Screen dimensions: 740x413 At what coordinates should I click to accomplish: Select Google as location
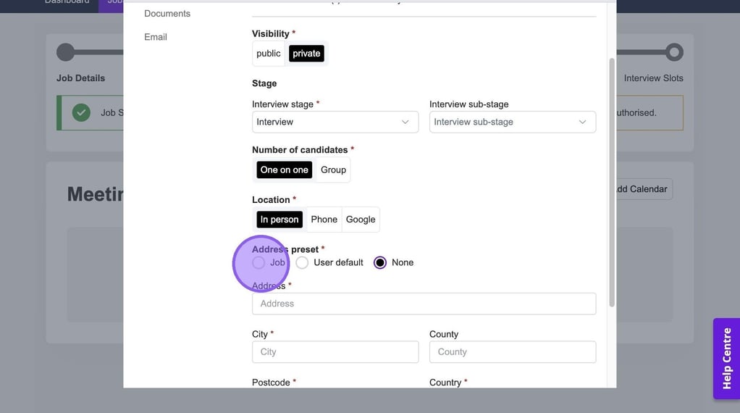[x=361, y=220]
